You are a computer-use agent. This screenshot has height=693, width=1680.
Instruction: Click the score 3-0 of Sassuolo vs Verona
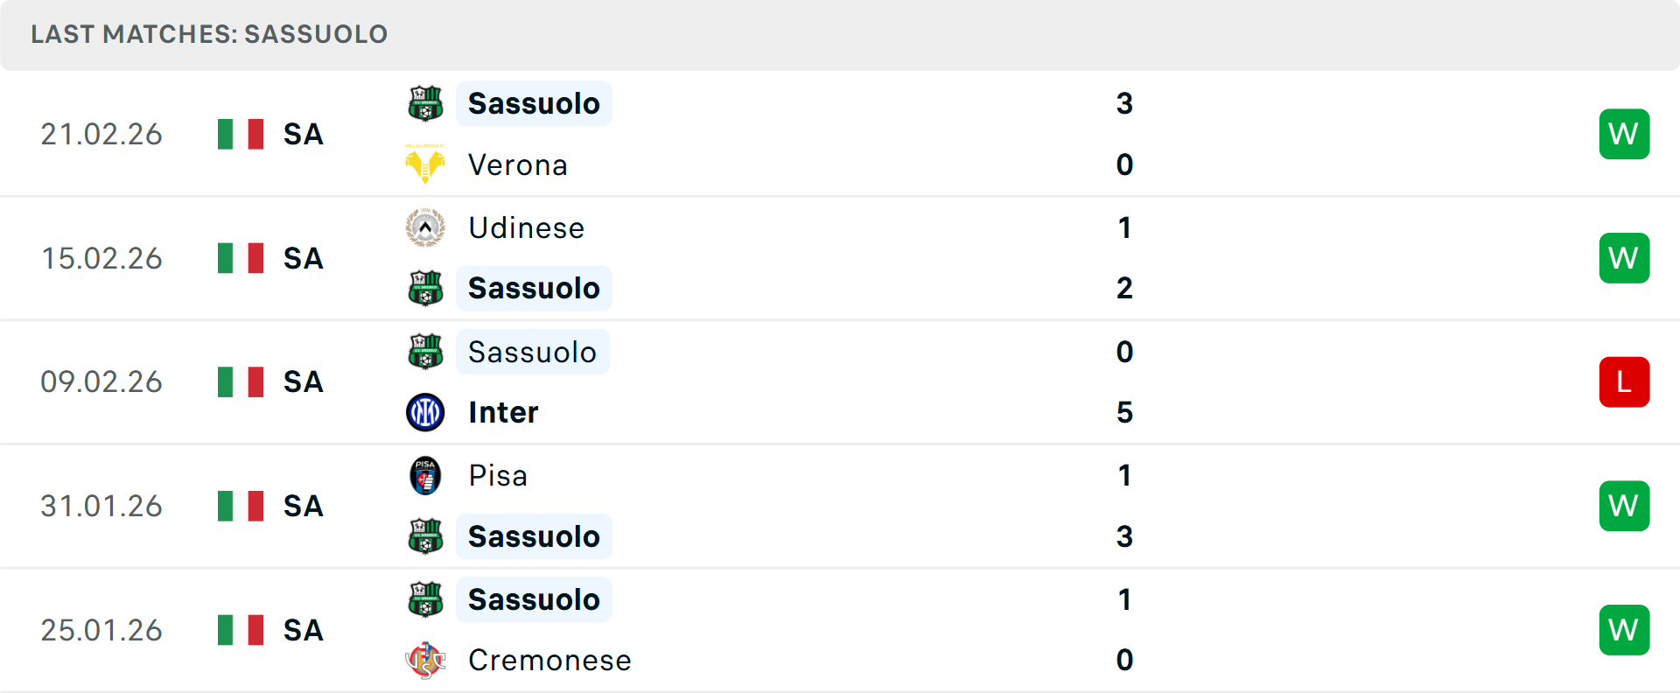coord(1124,133)
